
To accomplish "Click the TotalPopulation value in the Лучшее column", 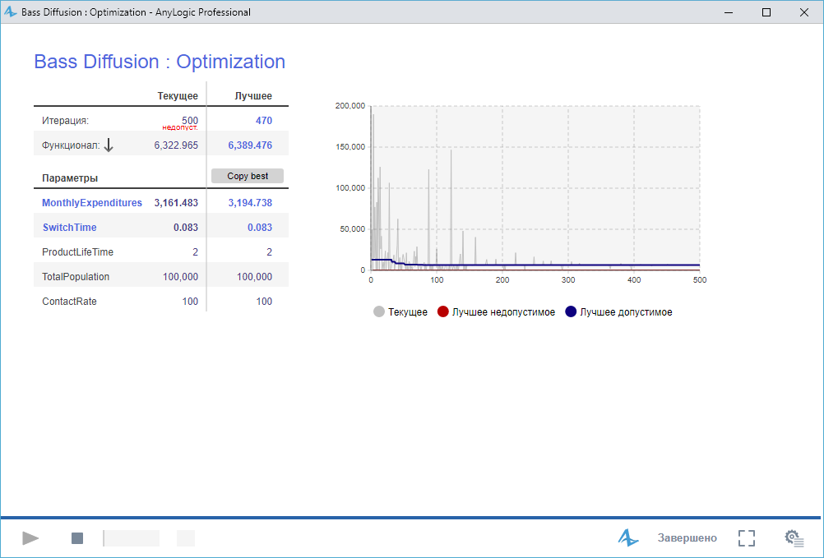I will click(x=254, y=277).
